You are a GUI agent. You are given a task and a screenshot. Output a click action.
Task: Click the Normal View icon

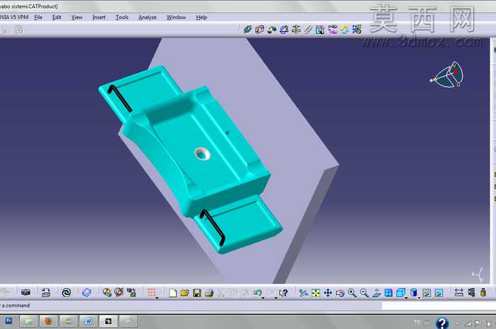(x=376, y=293)
